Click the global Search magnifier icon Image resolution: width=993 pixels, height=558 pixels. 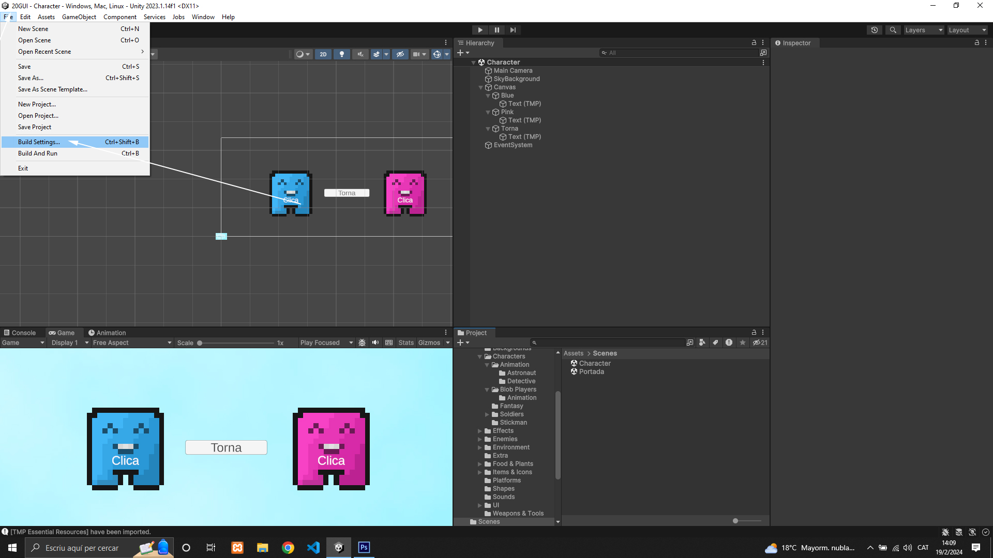tap(893, 30)
